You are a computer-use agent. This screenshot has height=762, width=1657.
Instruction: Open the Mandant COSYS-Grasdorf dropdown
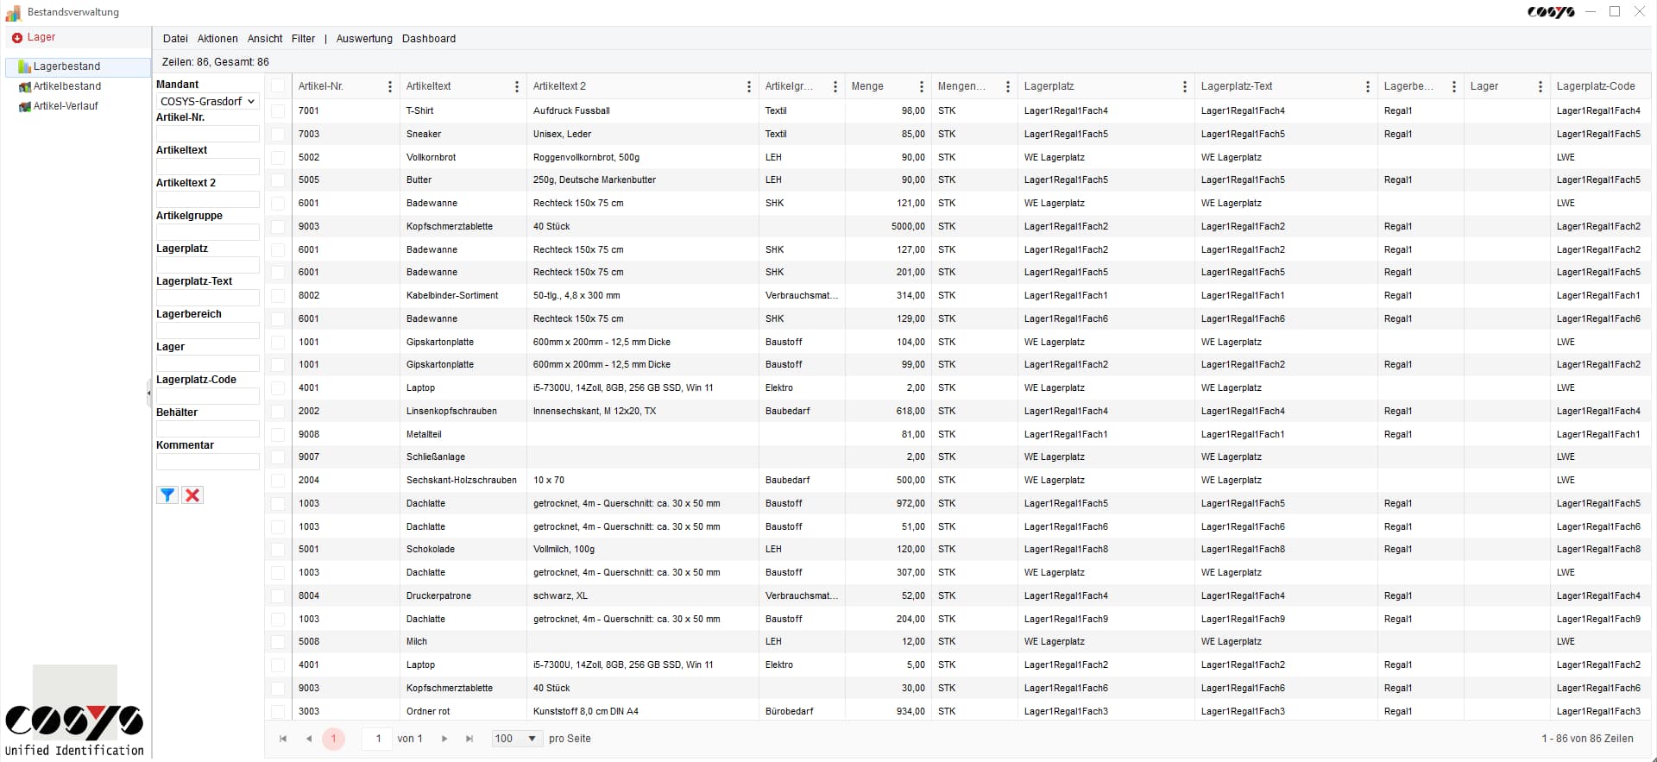point(208,101)
